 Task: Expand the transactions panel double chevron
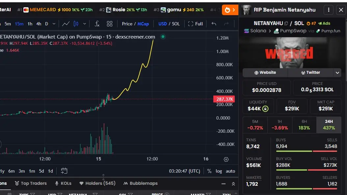(233, 184)
